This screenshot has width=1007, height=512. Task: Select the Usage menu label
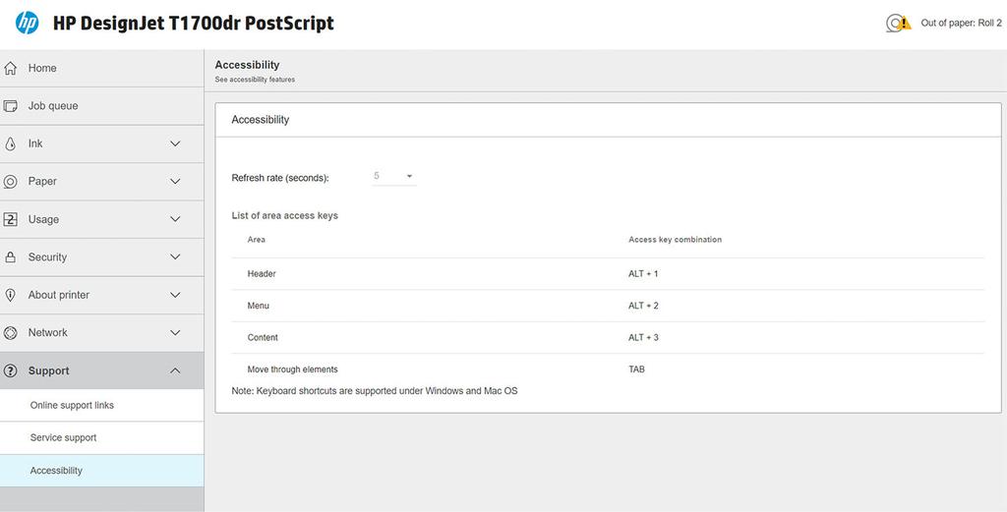[x=43, y=219]
